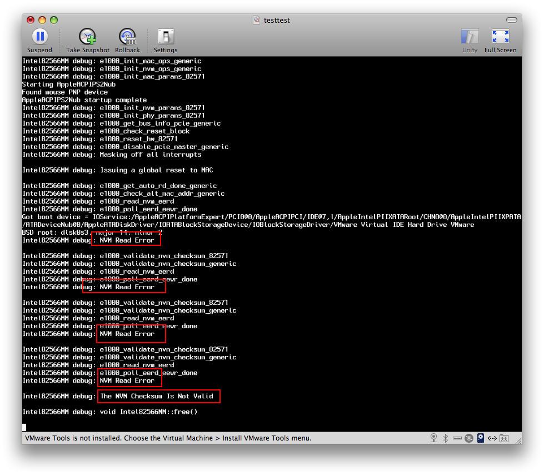The width and height of the screenshot is (544, 475).
Task: Switch to Unity view
Action: 470,41
